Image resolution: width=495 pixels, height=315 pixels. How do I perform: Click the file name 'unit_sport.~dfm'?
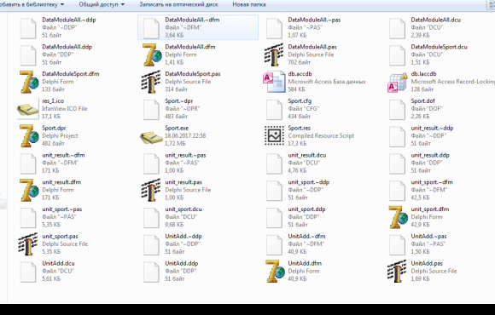(432, 182)
